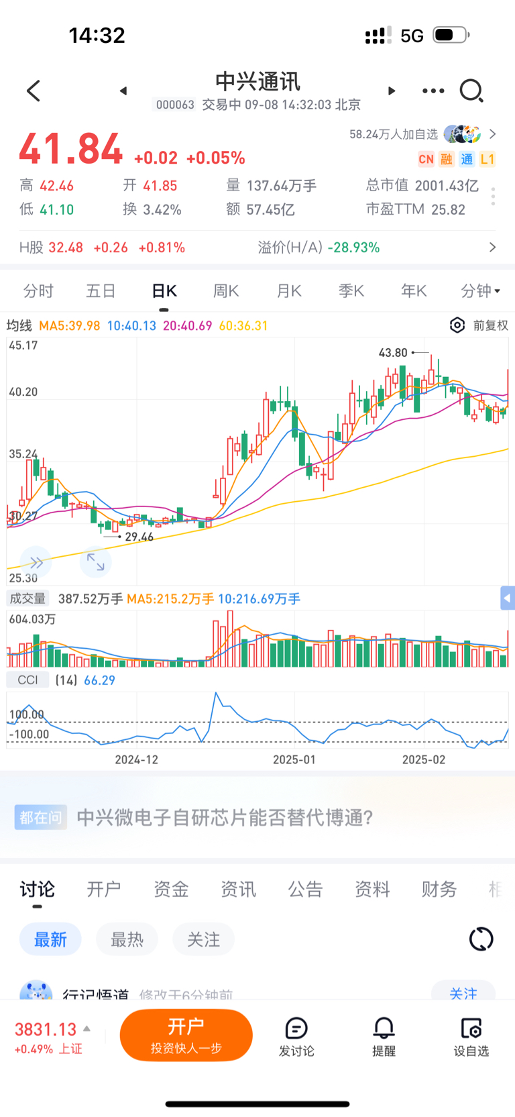Viewport: 515px width, 1117px height.
Task: Tap the 通 connect tag
Action: click(467, 159)
